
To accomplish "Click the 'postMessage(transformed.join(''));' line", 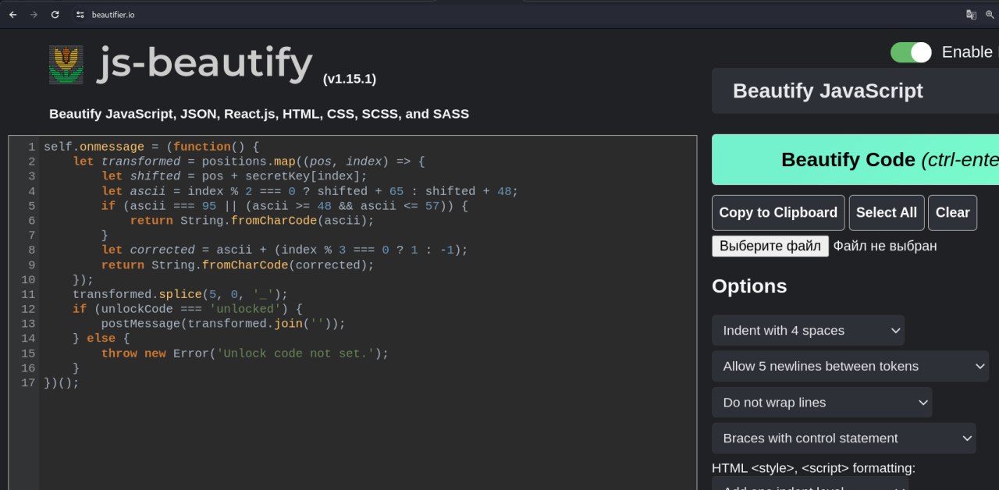I will pyautogui.click(x=223, y=324).
